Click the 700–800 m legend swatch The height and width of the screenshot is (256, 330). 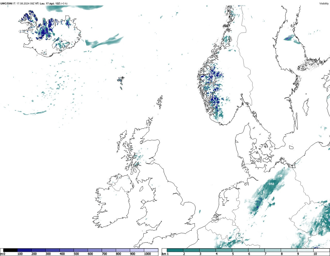[x=109, y=250]
